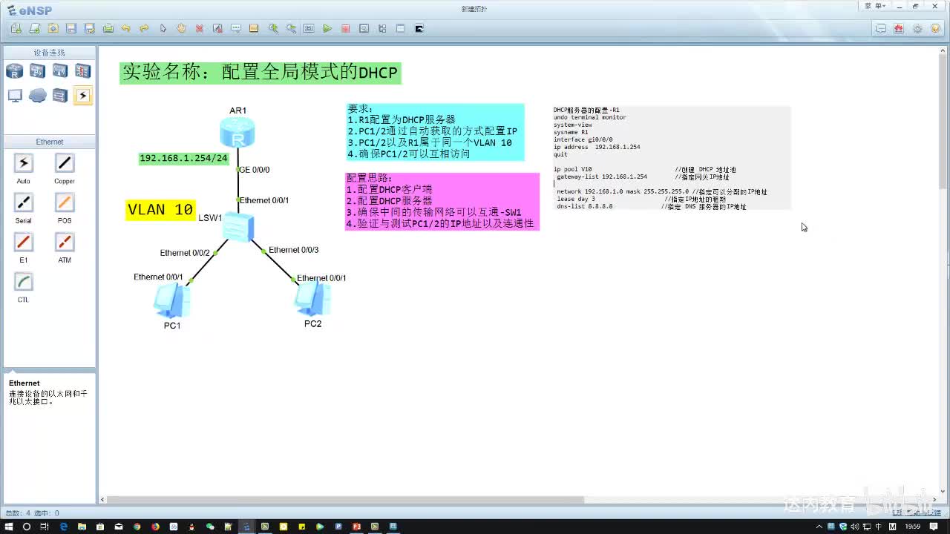
Task: Choose the POS cable type
Action: (x=65, y=202)
